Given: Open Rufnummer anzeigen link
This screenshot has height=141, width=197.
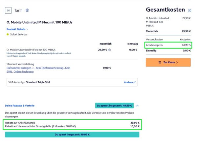Looking at the screenshot, I should 20,68.
